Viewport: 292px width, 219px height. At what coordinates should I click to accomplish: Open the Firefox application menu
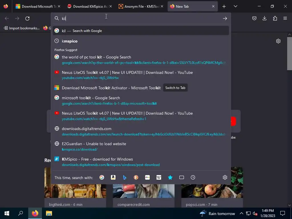285,18
